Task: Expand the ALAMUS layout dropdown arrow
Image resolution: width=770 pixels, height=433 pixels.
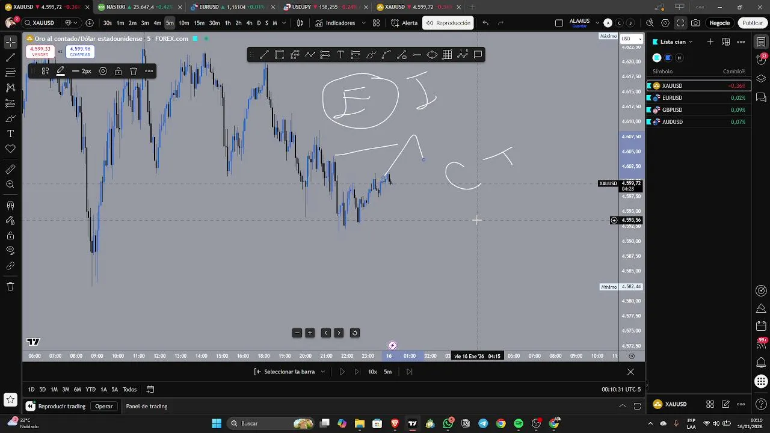Action: click(x=597, y=23)
